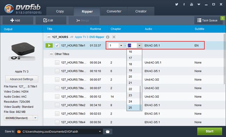
Task: Click the Add button
Action: (x=18, y=20)
